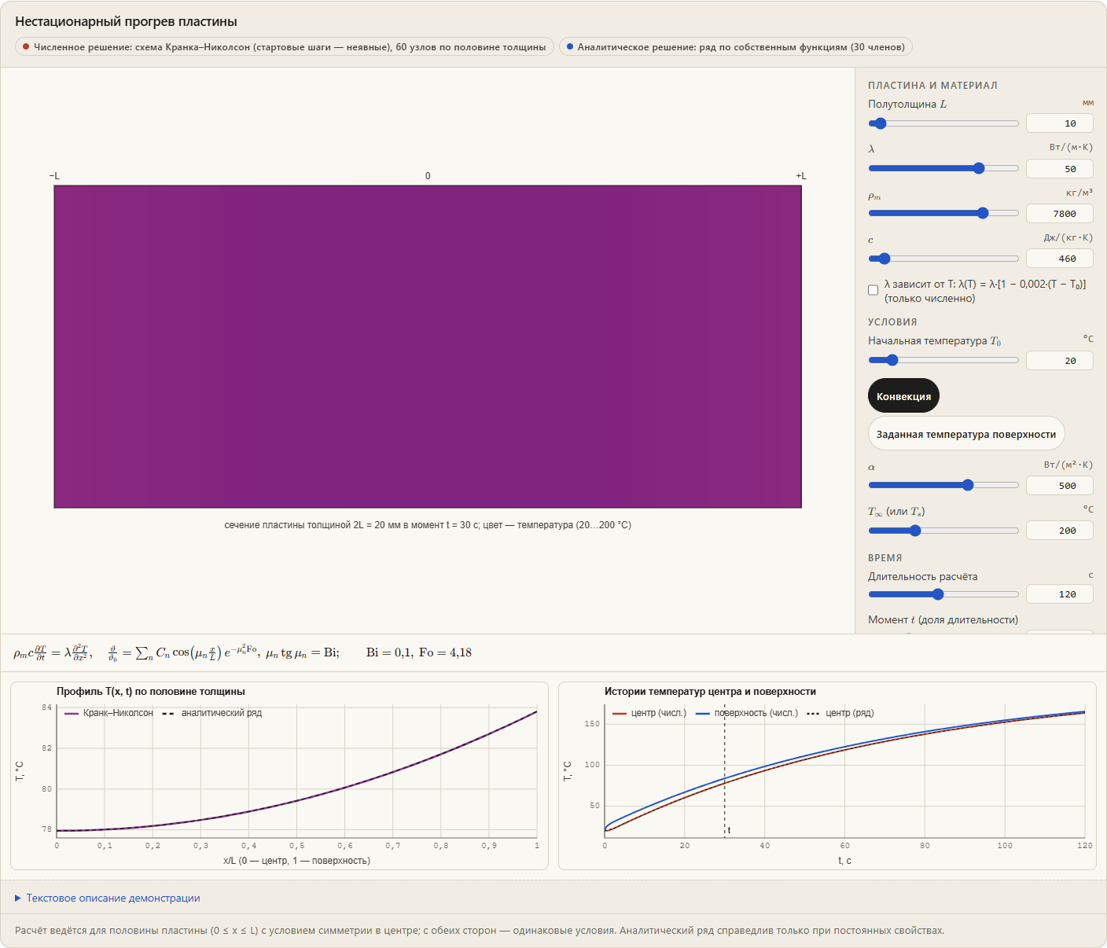Click the Нестационарный прогрев пластины heading
This screenshot has height=948, width=1107.
click(x=126, y=22)
